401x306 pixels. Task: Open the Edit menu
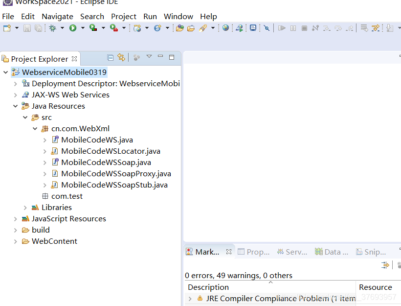pos(27,16)
